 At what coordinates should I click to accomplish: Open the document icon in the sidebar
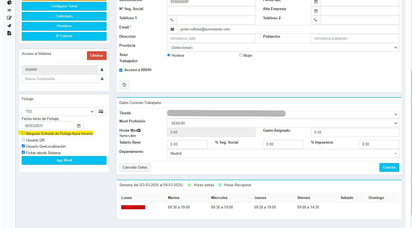(9, 33)
